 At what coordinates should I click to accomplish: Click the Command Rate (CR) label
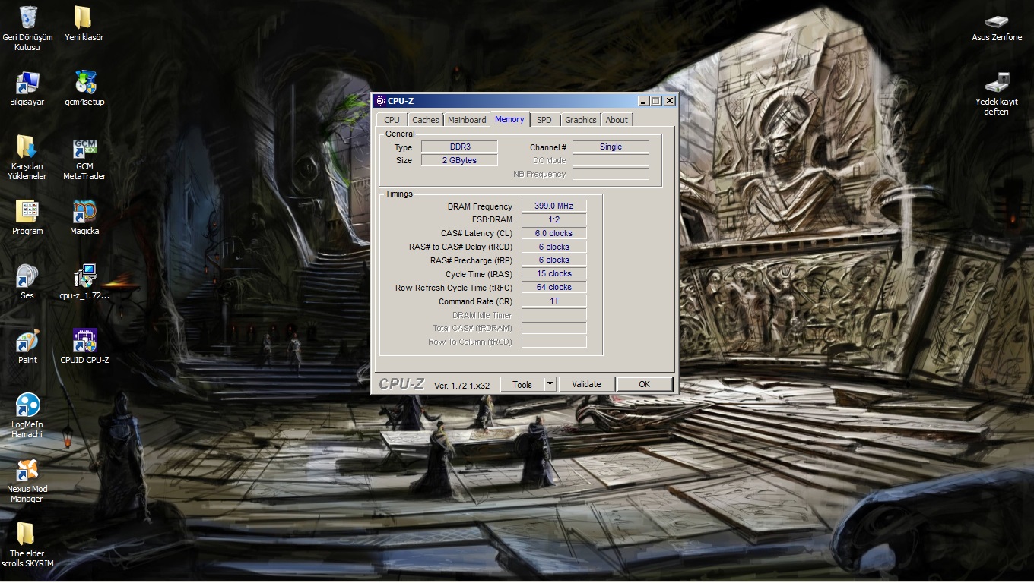(x=475, y=301)
